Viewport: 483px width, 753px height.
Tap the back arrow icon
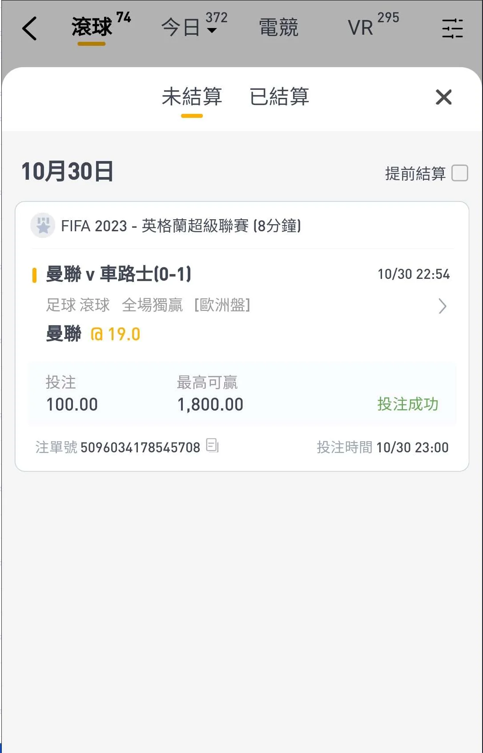pos(29,28)
